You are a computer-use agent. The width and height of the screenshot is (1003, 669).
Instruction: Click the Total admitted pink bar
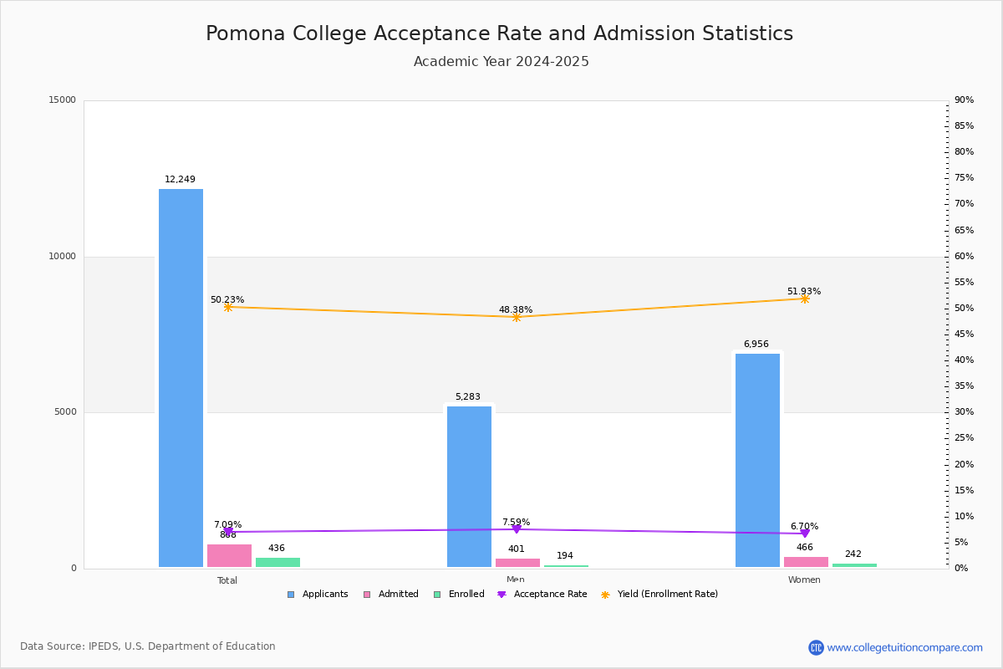tap(230, 556)
